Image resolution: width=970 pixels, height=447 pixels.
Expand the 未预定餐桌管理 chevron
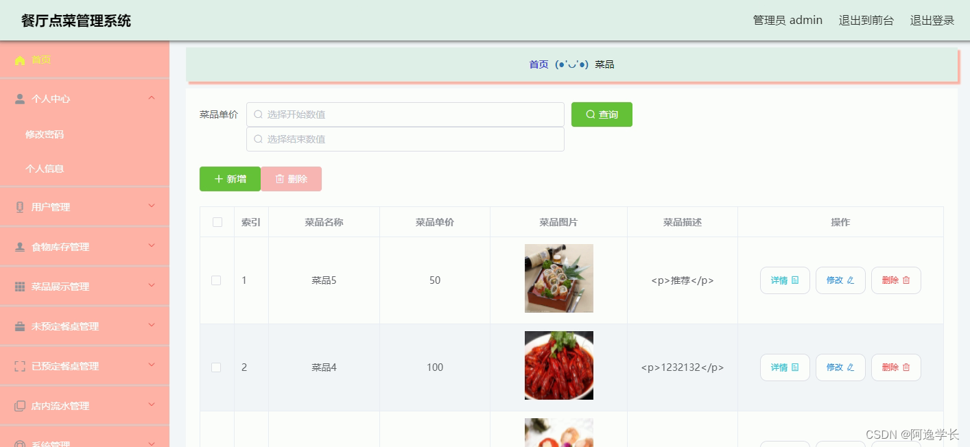pyautogui.click(x=152, y=326)
